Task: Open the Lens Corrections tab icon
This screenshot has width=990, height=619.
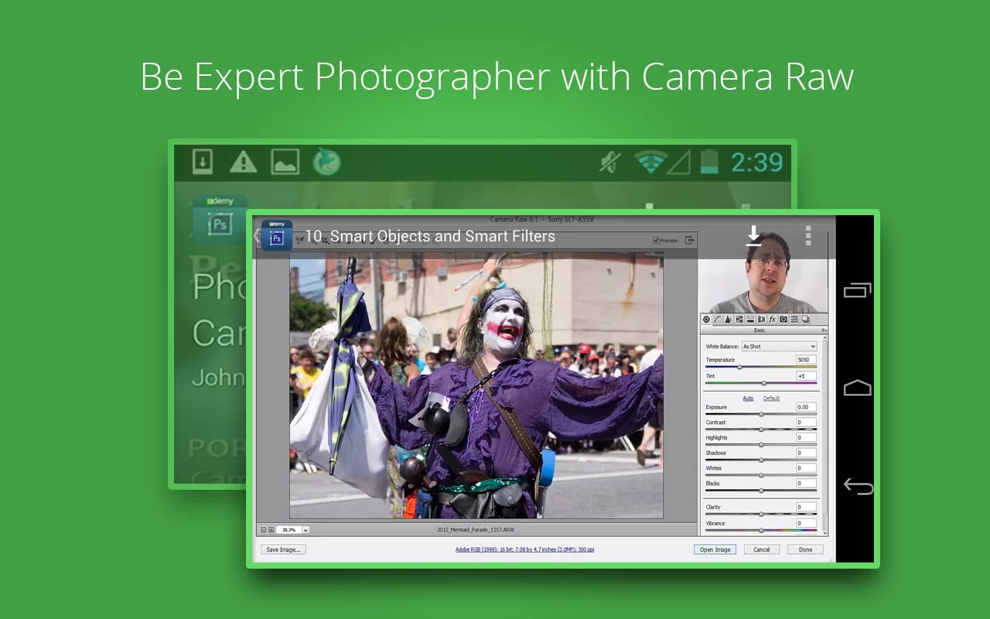Action: click(x=761, y=320)
